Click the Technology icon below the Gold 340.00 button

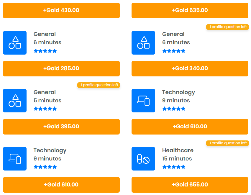(x=143, y=101)
